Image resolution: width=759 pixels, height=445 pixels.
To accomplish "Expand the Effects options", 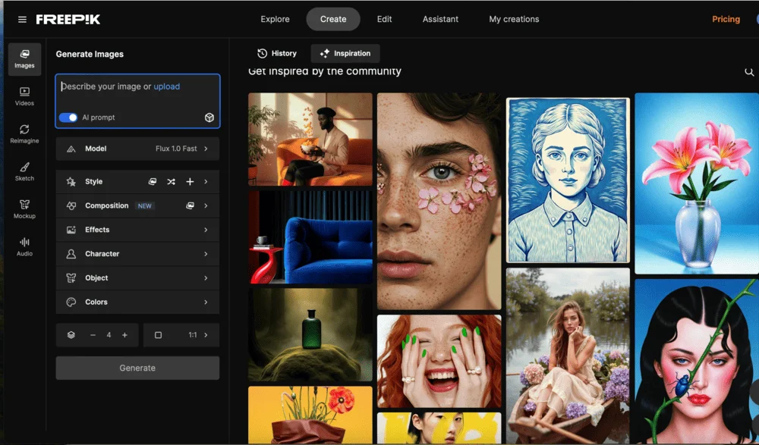I will (137, 230).
